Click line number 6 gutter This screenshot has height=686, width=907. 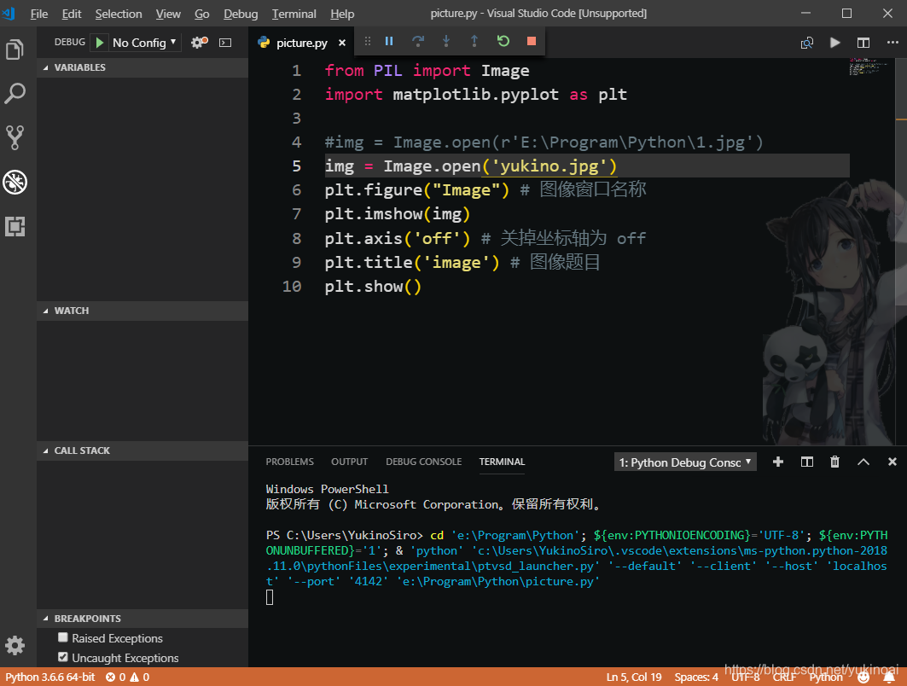pyautogui.click(x=296, y=190)
